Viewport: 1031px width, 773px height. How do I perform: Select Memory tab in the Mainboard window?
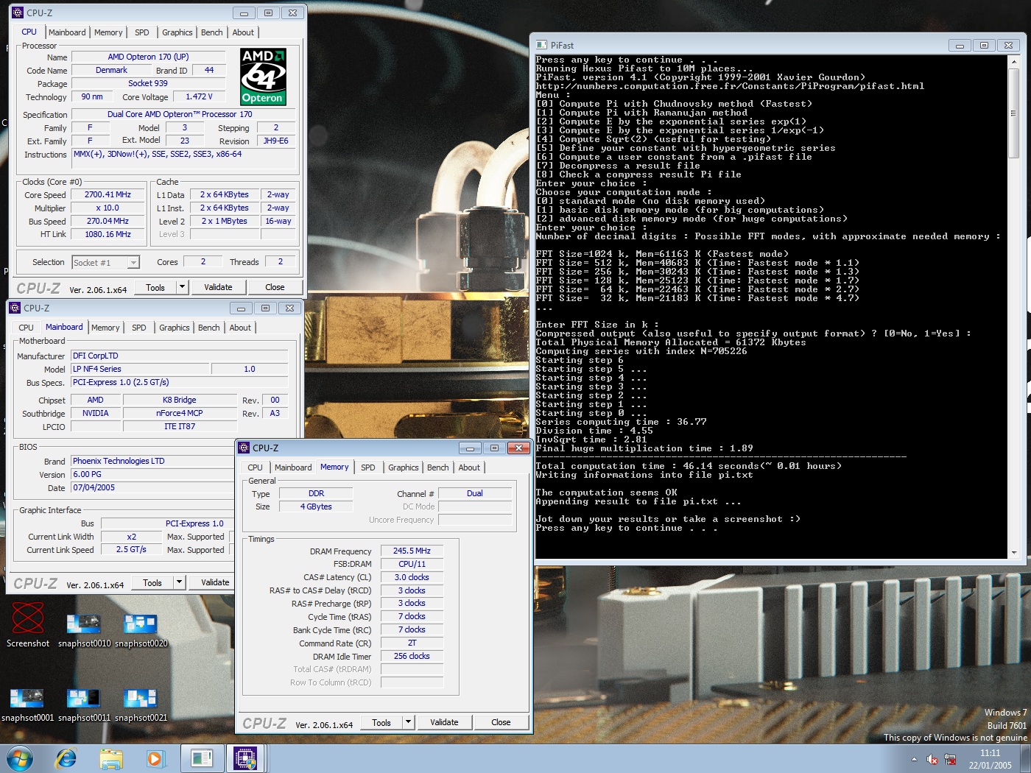click(105, 328)
